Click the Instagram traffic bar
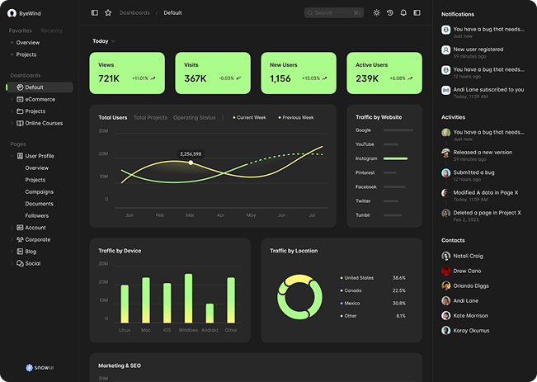The image size is (537, 382). pyautogui.click(x=395, y=158)
